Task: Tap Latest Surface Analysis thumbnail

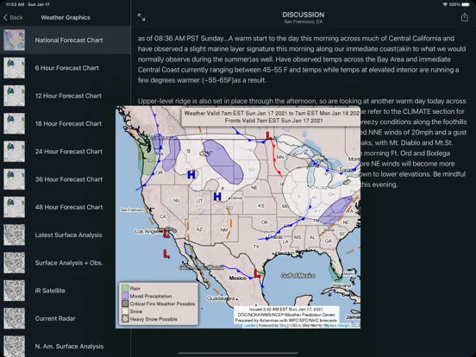Action: [15, 235]
